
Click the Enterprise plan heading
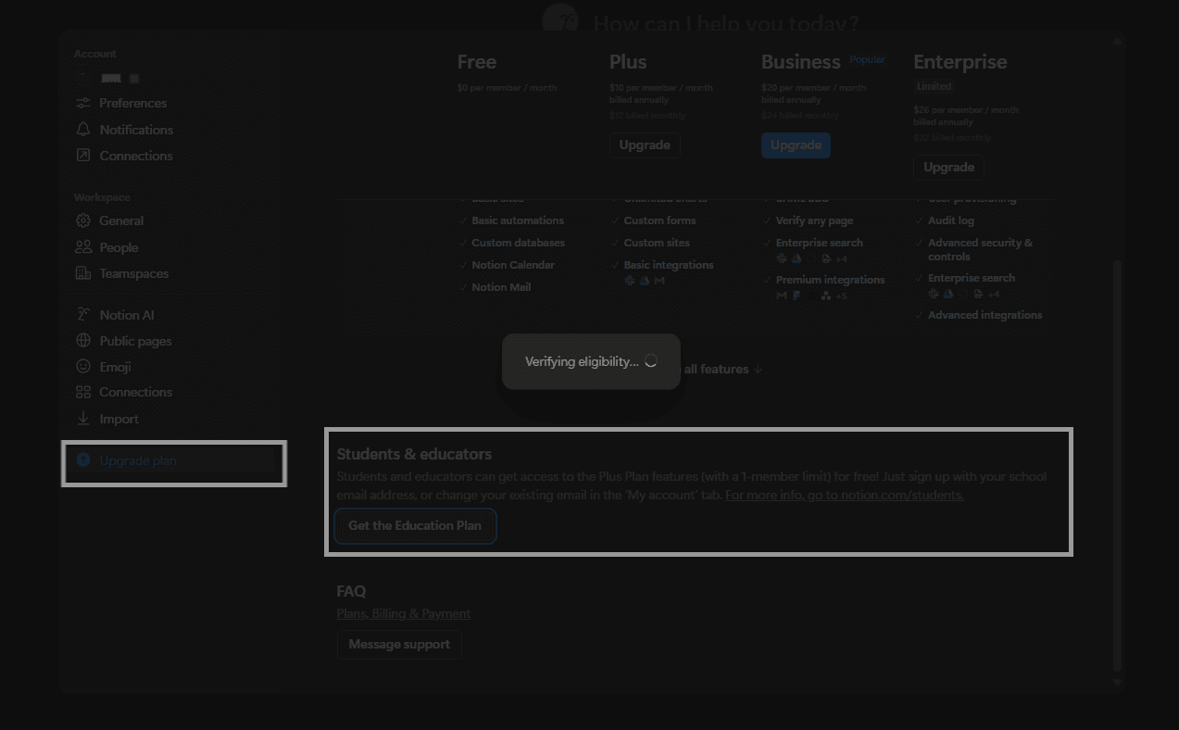coord(960,62)
